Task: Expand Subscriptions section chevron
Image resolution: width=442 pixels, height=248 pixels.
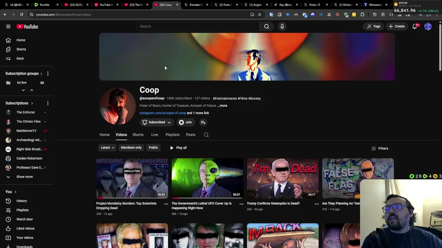Action: (32, 103)
